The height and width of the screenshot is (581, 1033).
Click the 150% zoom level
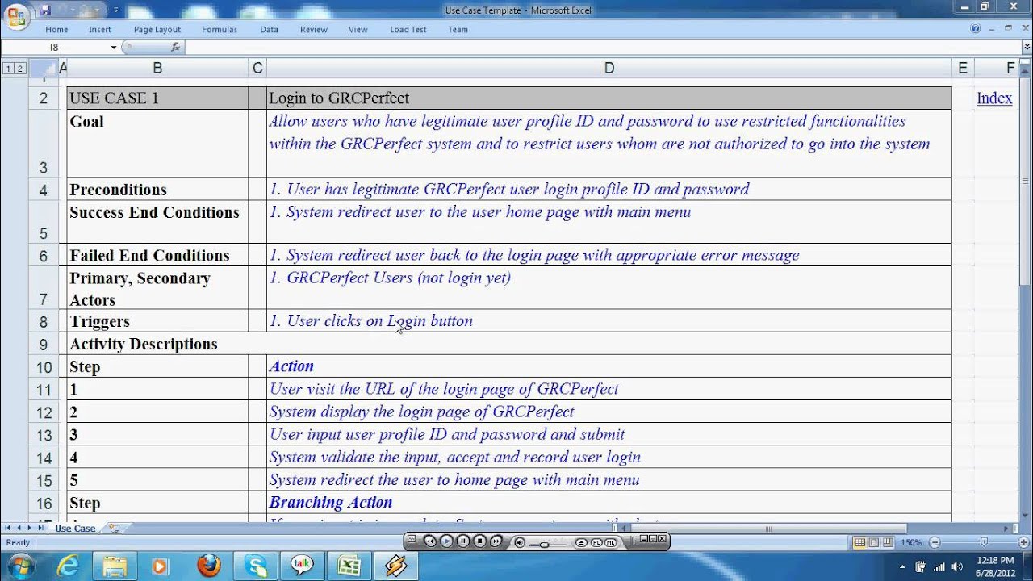(911, 542)
